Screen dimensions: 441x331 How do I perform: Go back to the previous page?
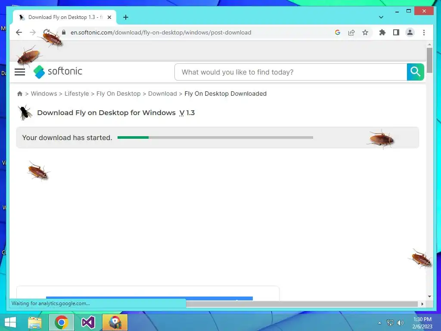tap(19, 32)
